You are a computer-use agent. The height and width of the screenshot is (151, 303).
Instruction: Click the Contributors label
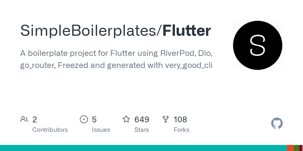50,130
